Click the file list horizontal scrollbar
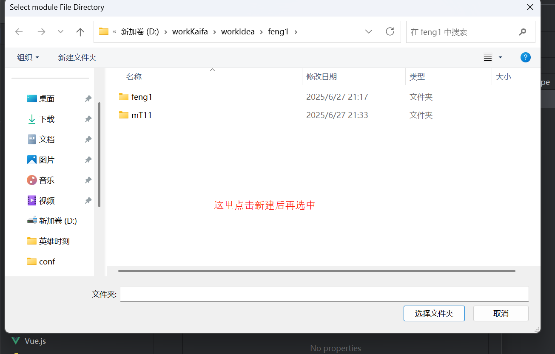The height and width of the screenshot is (354, 555). [317, 271]
